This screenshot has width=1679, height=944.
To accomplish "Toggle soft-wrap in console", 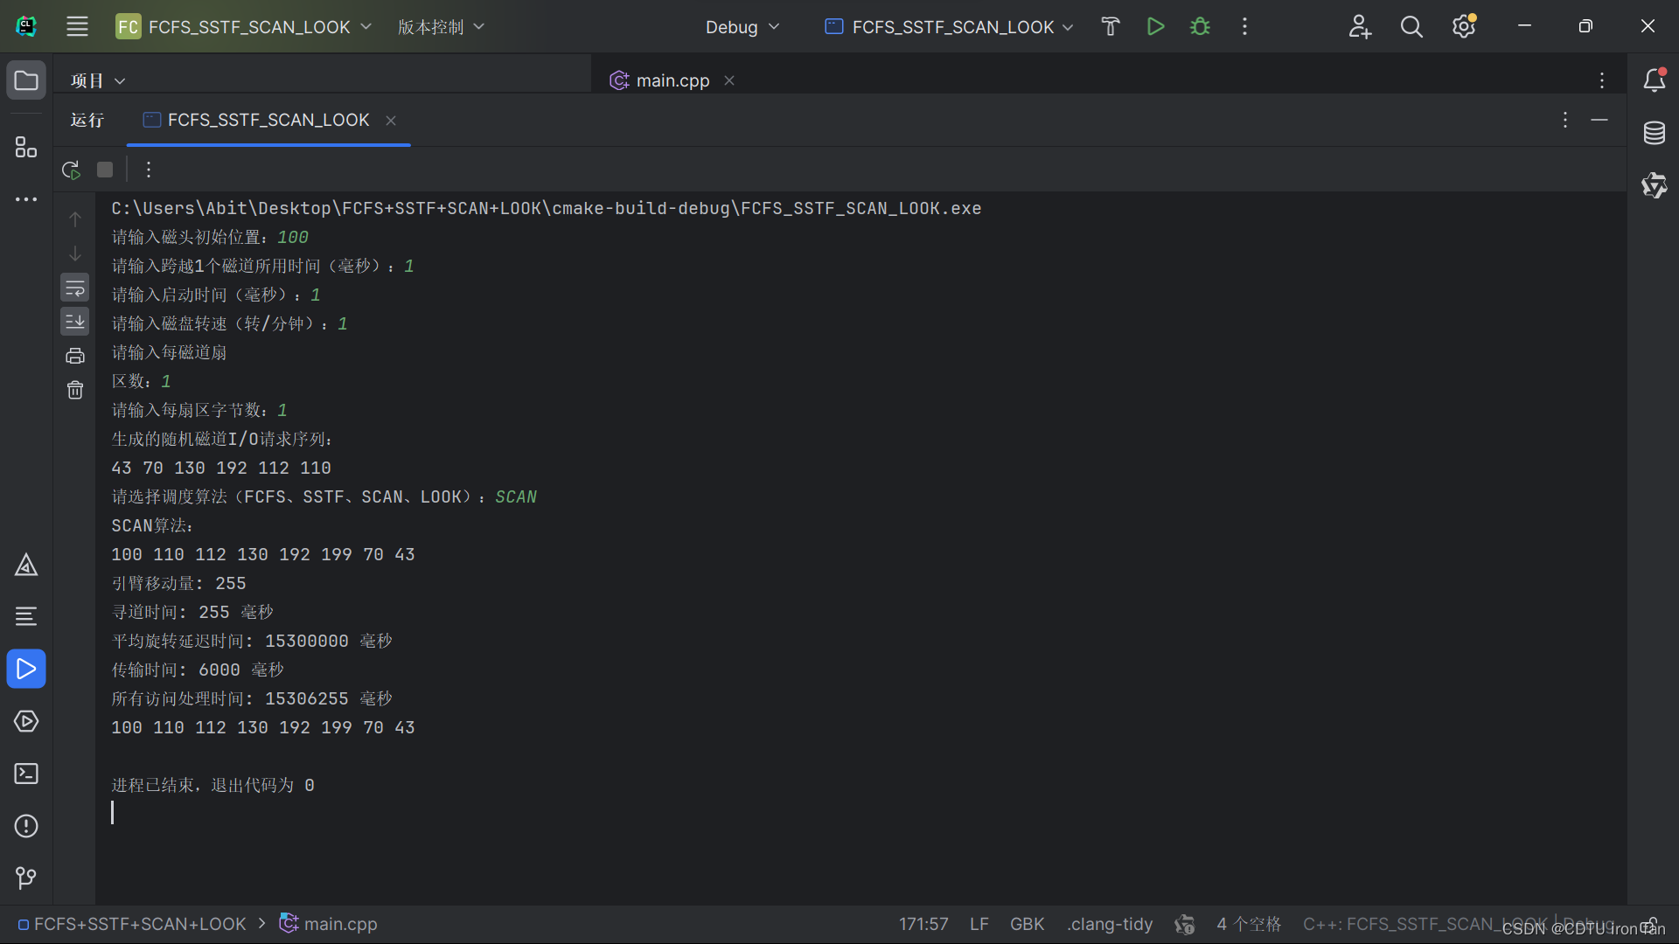I will click(75, 288).
